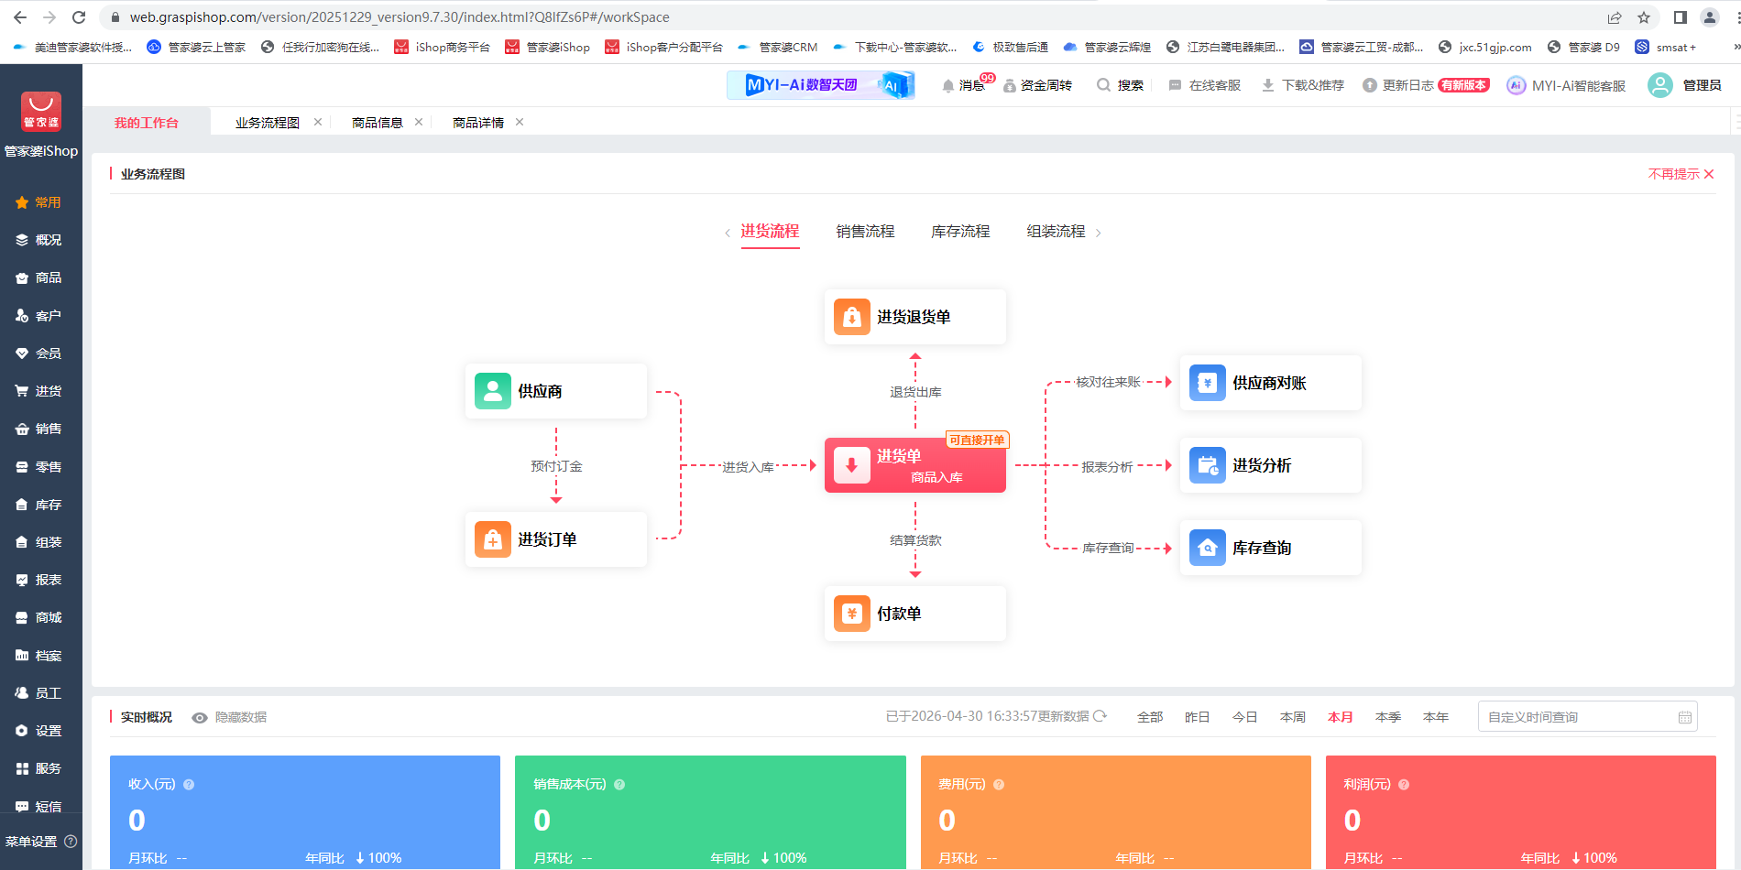
Task: Filter overview by 本周
Action: tap(1292, 717)
